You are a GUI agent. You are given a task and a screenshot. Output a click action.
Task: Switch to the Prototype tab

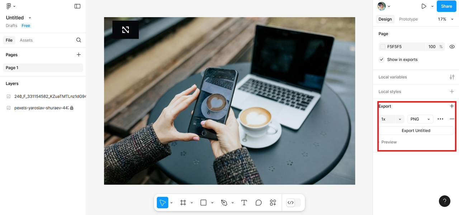408,19
